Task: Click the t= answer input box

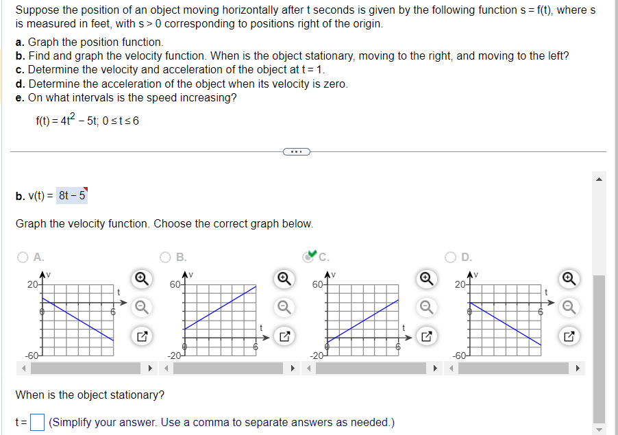Action: click(37, 422)
